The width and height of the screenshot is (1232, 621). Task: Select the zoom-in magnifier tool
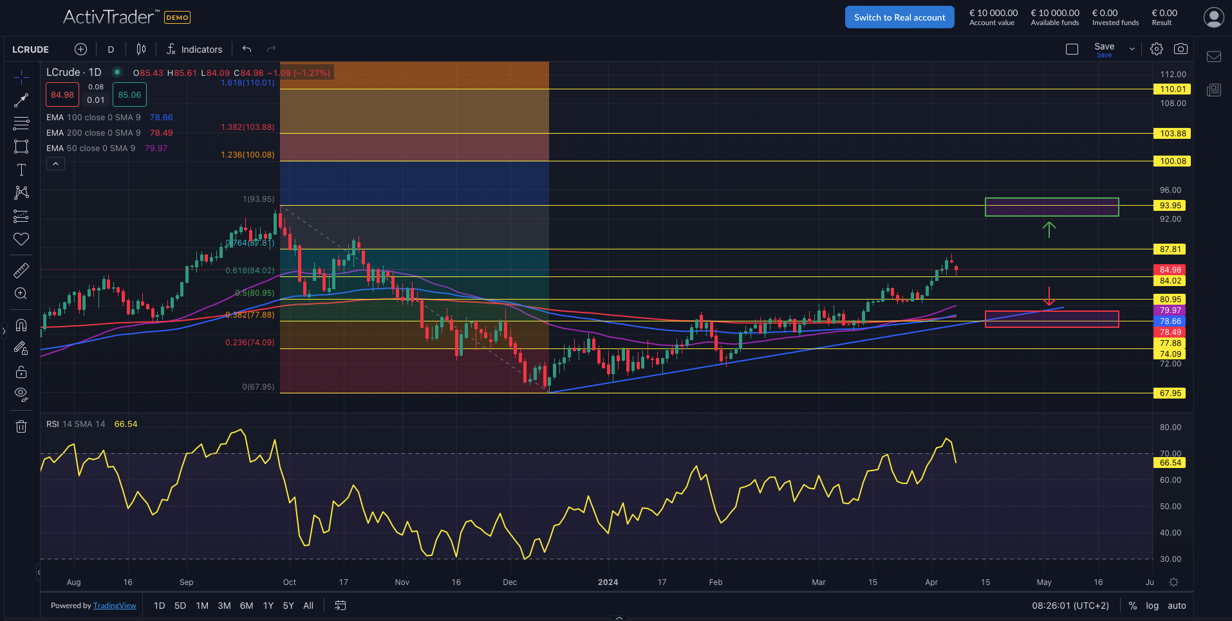[x=21, y=293]
